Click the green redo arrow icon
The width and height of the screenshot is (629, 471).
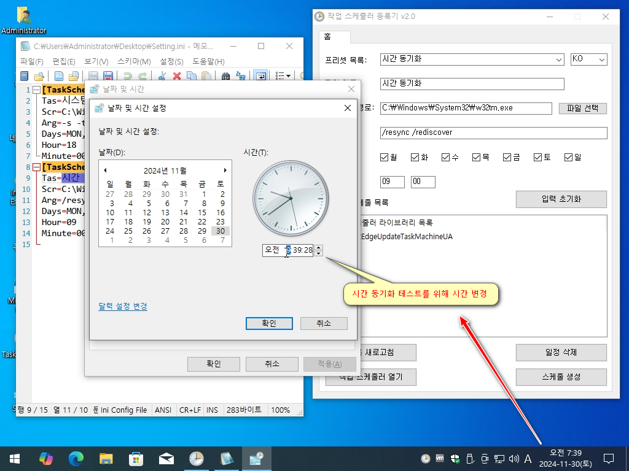click(x=143, y=75)
